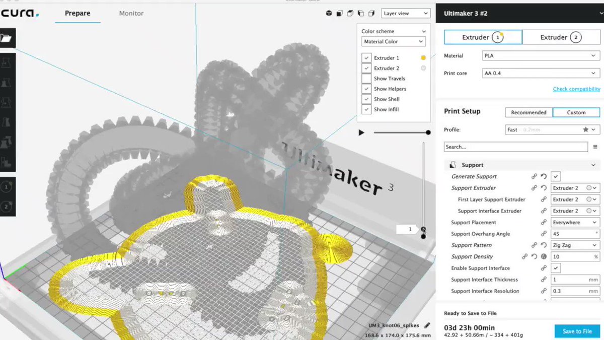Viewport: 604px width, 340px height.
Task: Click link icon for Support Overhang Angle
Action: 544,234
